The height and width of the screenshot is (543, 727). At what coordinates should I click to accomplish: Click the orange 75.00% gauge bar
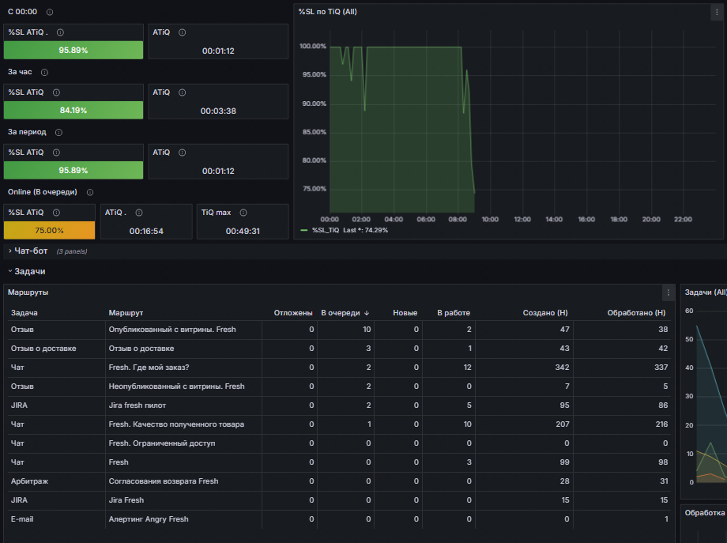pos(49,231)
